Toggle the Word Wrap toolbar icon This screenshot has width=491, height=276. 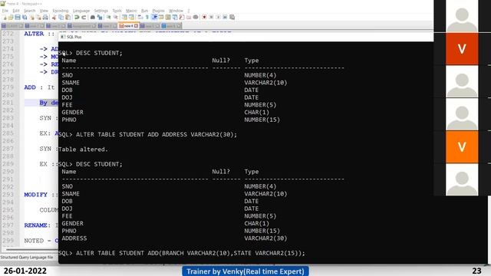(x=140, y=17)
